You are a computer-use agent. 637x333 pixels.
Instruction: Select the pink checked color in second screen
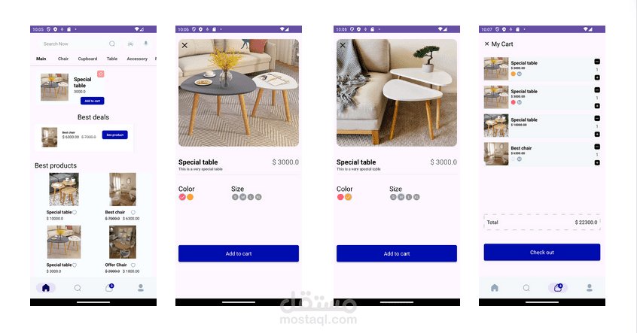(x=182, y=197)
